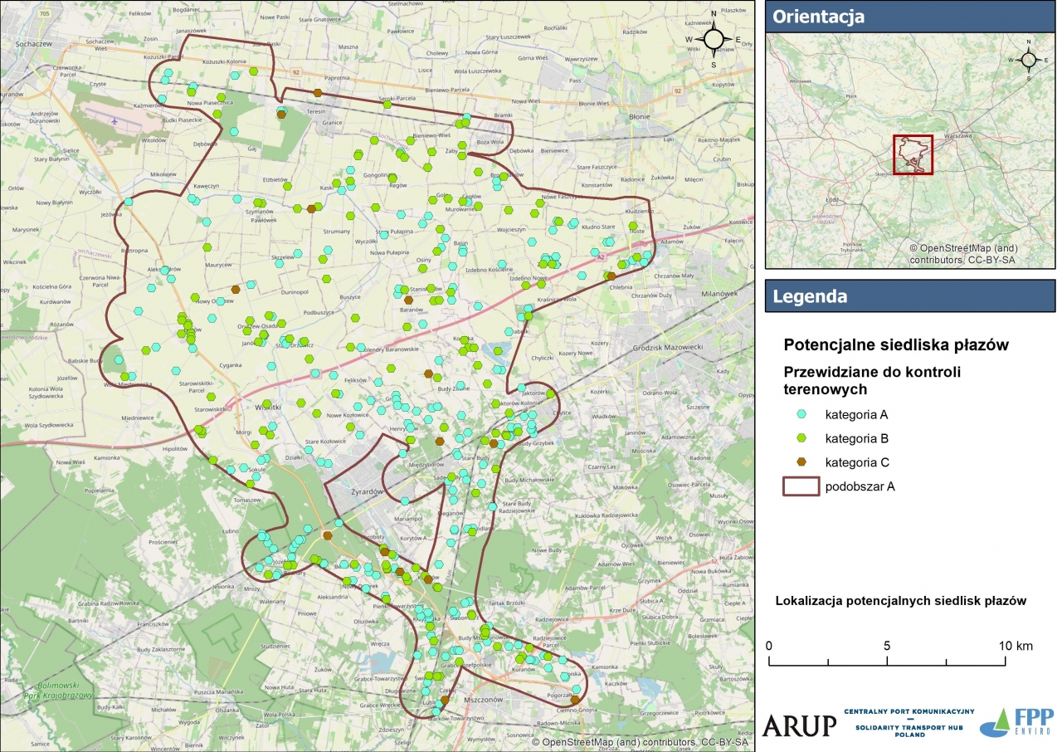This screenshot has width=1062, height=752.
Task: Click the red extent rectangle in inset map
Action: point(913,154)
